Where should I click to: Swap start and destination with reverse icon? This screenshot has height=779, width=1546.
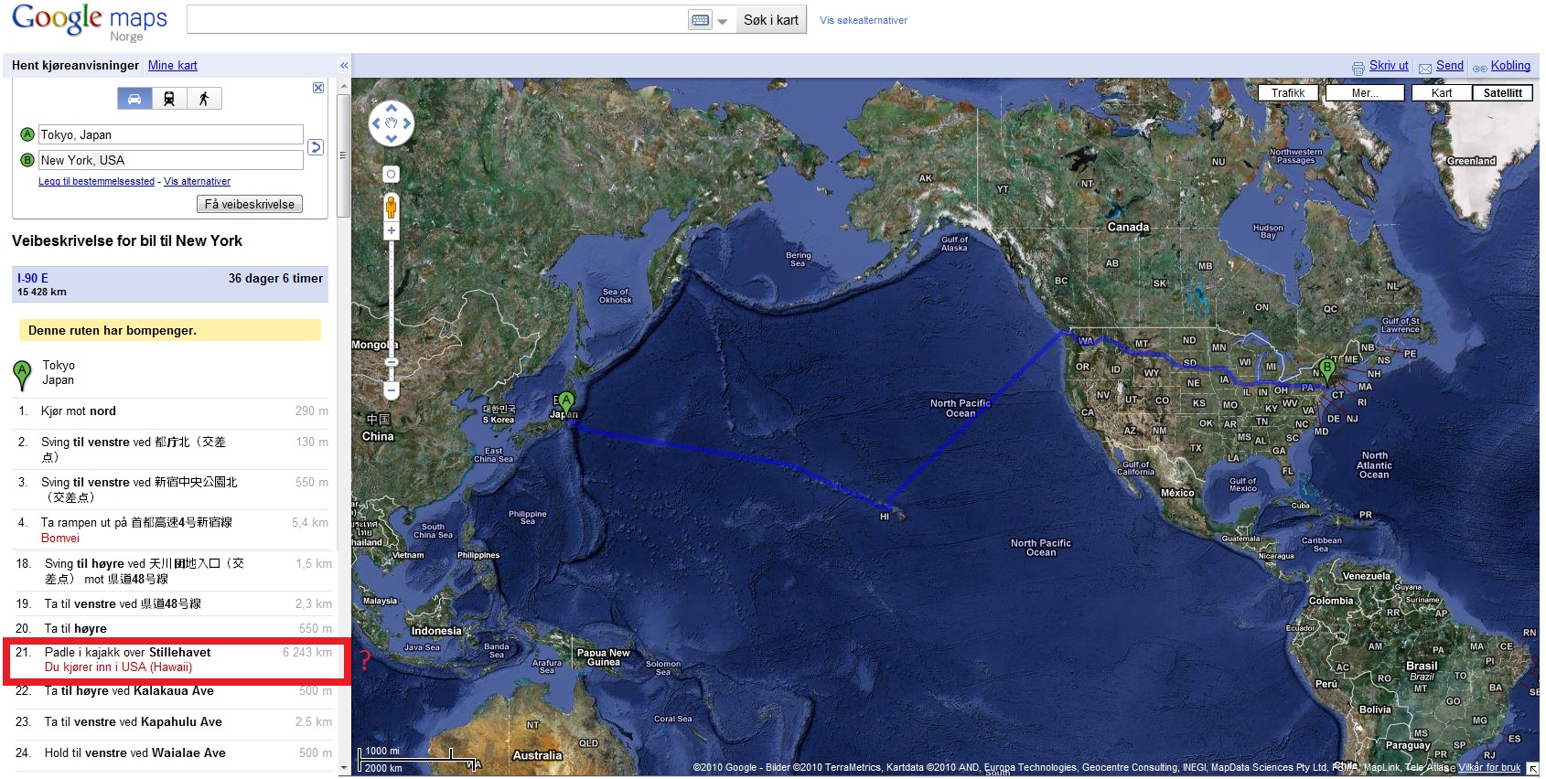click(316, 147)
